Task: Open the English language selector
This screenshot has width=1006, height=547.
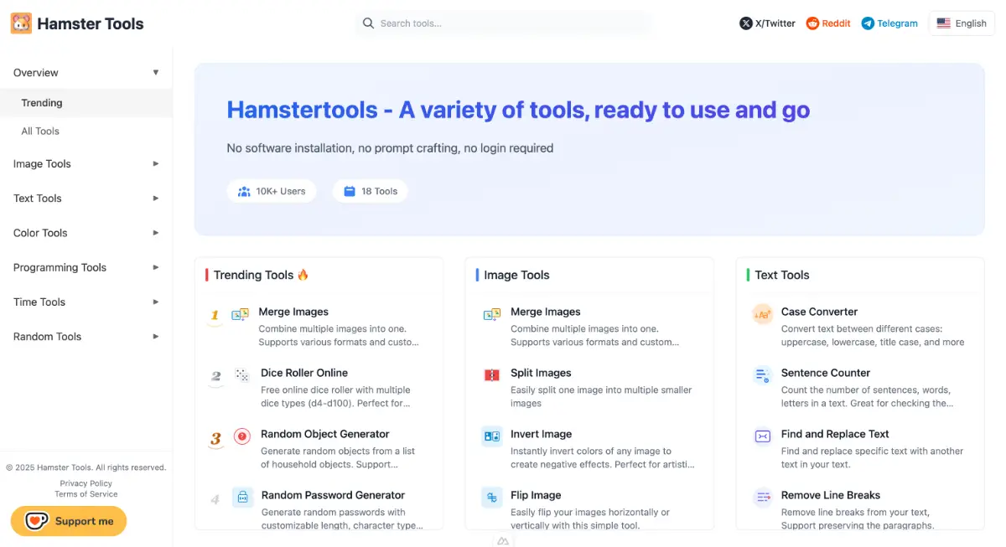Action: (x=962, y=23)
